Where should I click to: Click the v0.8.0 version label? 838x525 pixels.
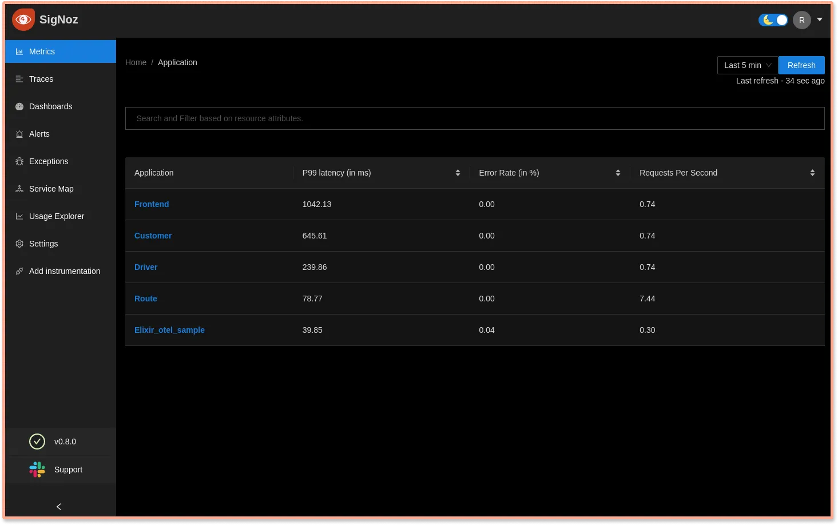click(65, 442)
